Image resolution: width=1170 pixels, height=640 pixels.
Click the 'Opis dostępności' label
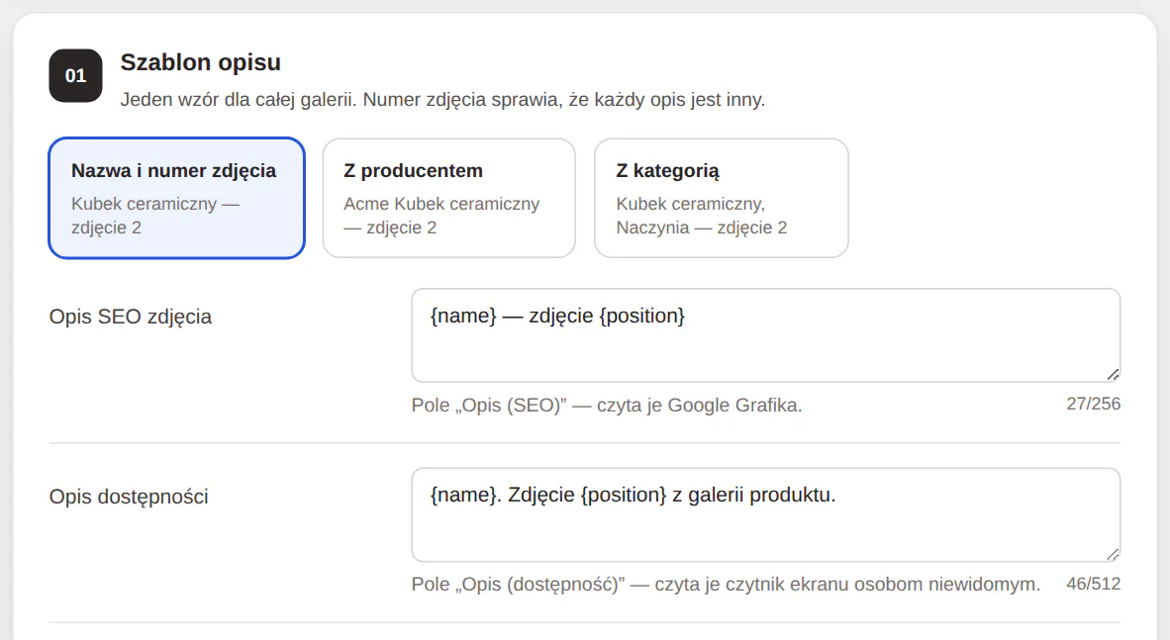pos(129,497)
